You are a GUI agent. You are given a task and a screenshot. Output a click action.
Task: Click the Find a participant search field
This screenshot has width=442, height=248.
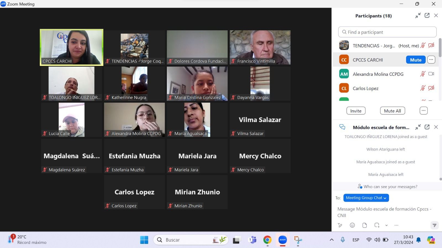387,32
